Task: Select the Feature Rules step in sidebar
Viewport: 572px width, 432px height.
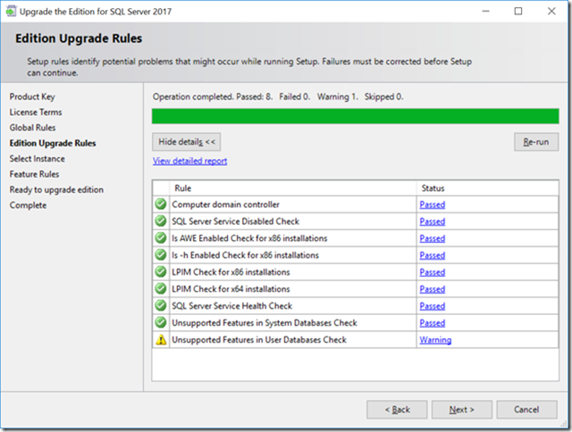Action: point(34,174)
